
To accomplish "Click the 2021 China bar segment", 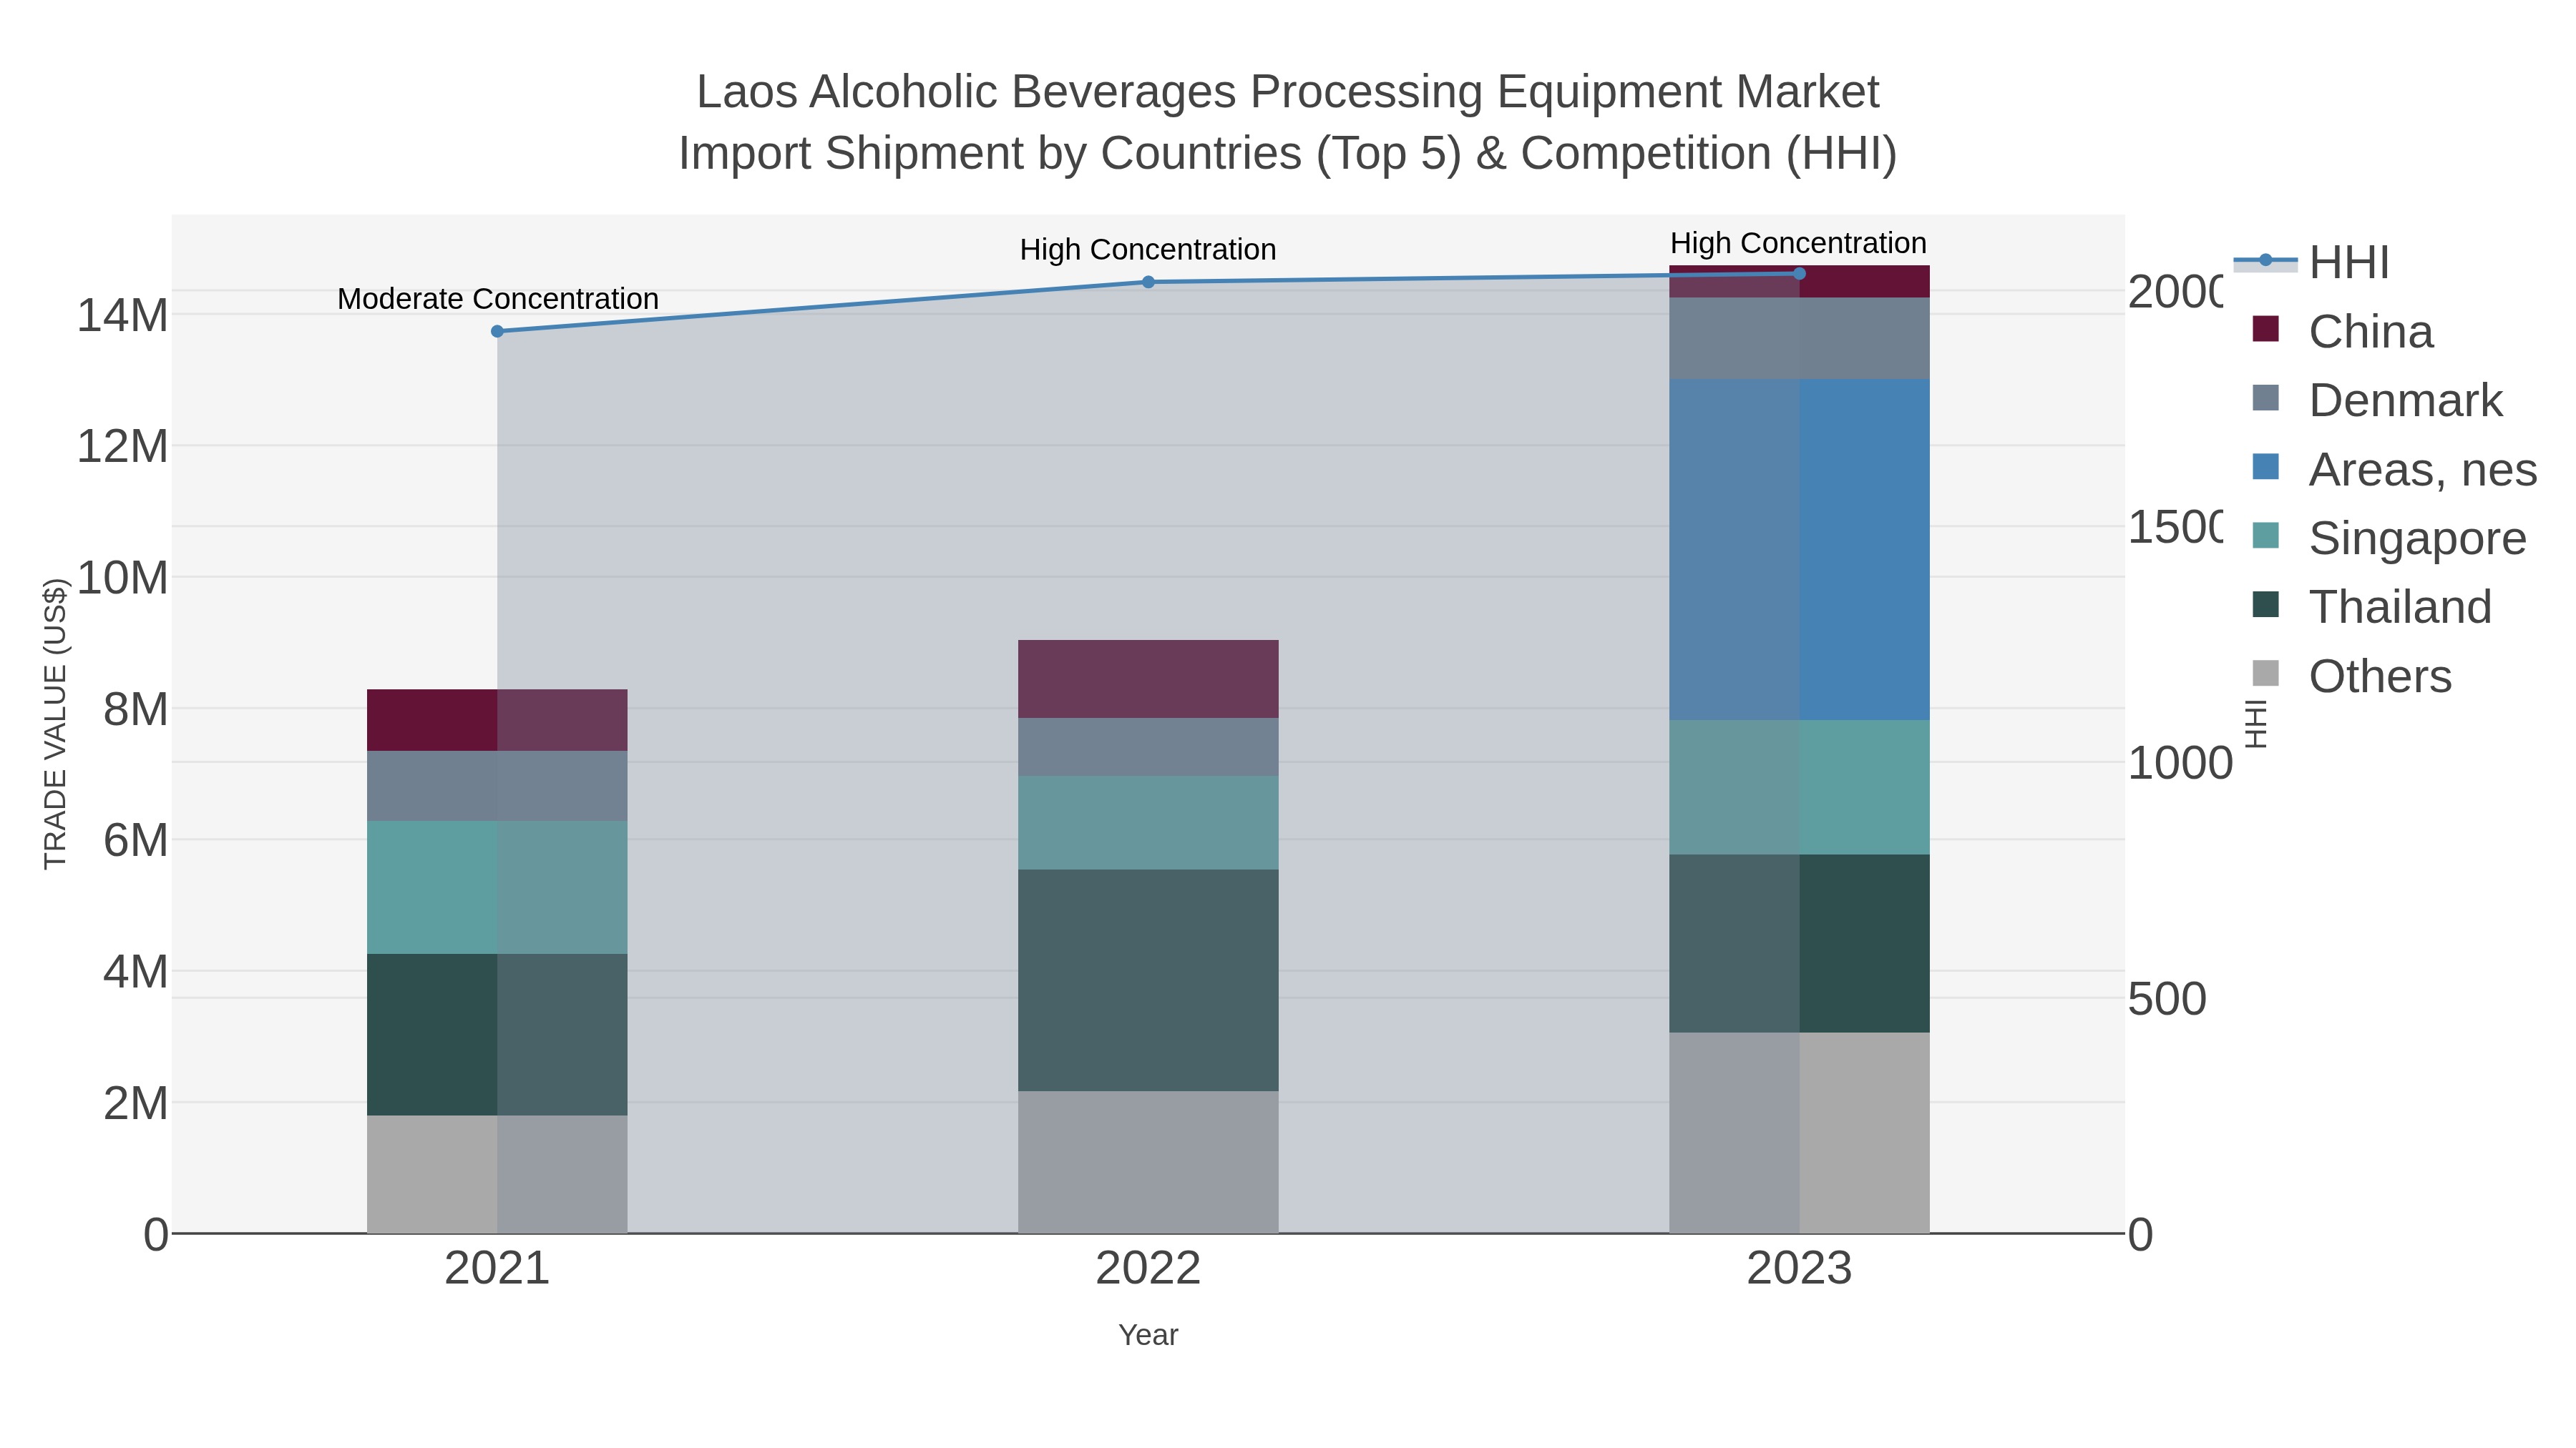I will tap(497, 719).
